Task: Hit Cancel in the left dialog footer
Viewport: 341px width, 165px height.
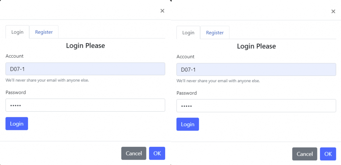Action: (134, 153)
